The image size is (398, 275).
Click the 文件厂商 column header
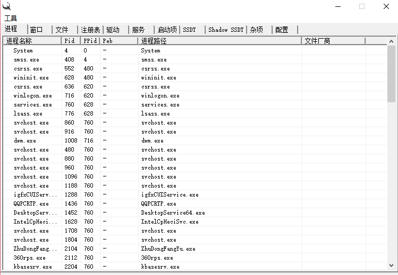(x=333, y=41)
